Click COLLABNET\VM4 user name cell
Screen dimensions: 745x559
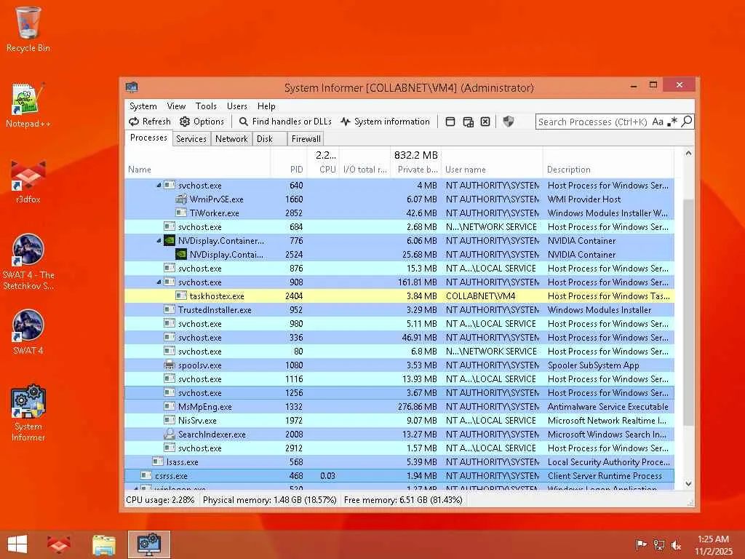click(493, 296)
